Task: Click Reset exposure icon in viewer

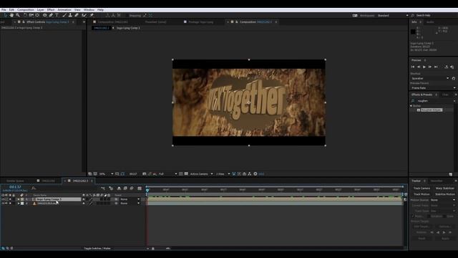Action: point(255,173)
